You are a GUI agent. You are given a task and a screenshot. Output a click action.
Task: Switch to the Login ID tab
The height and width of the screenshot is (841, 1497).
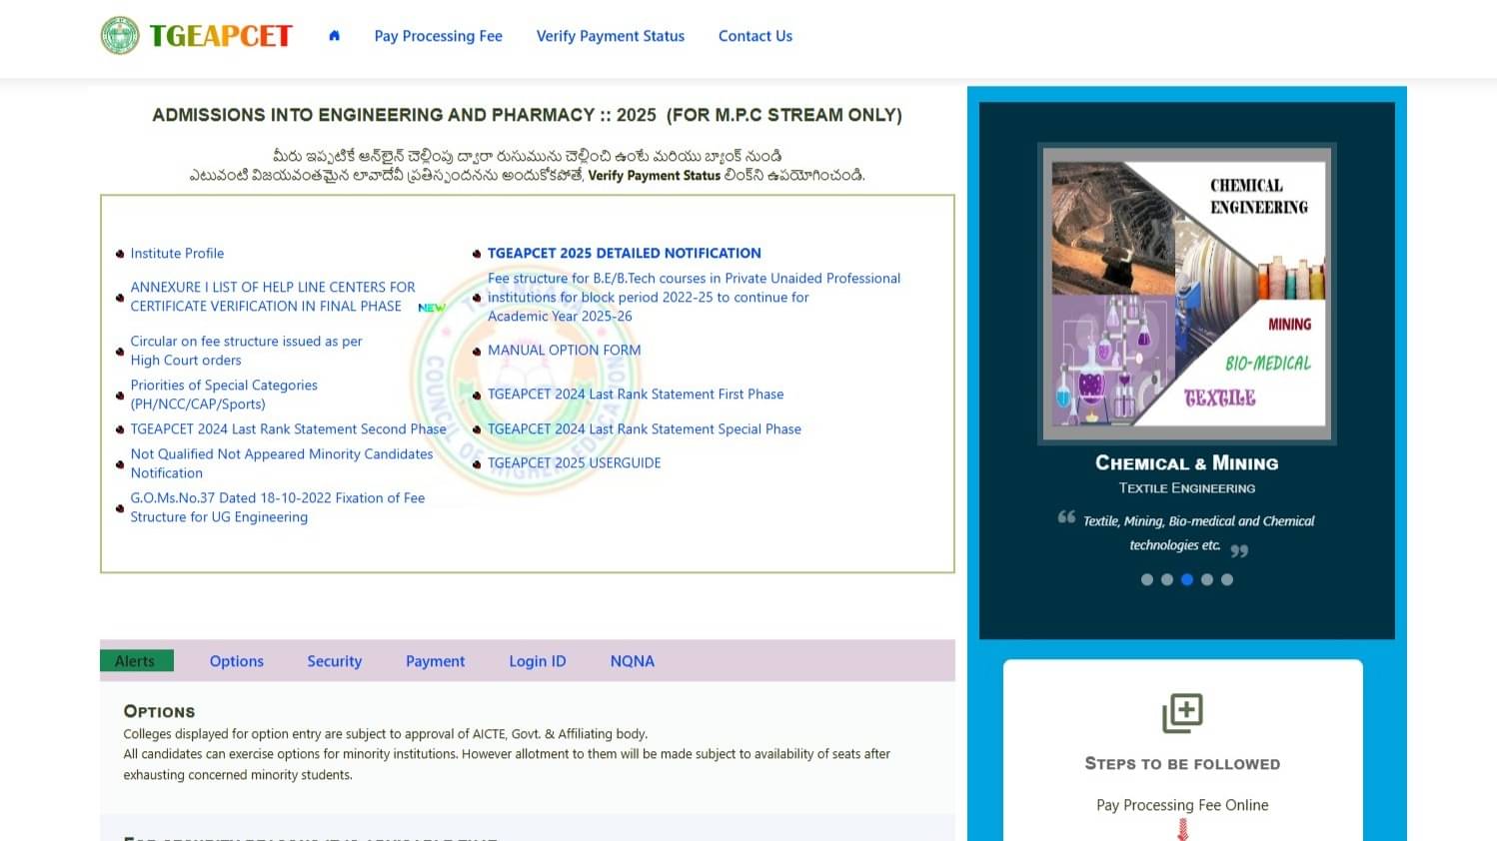coord(538,660)
